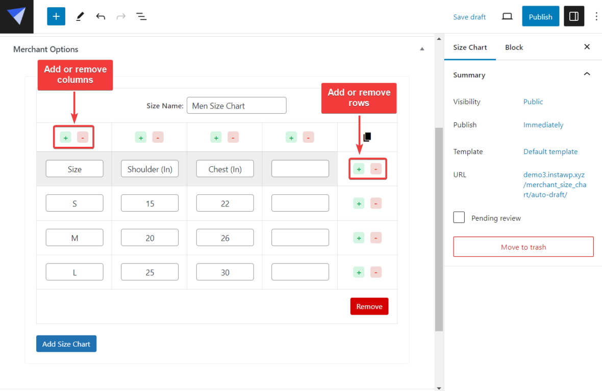Click the duplicate icon above the last column
Screen dimensions: 602x391
(367, 137)
